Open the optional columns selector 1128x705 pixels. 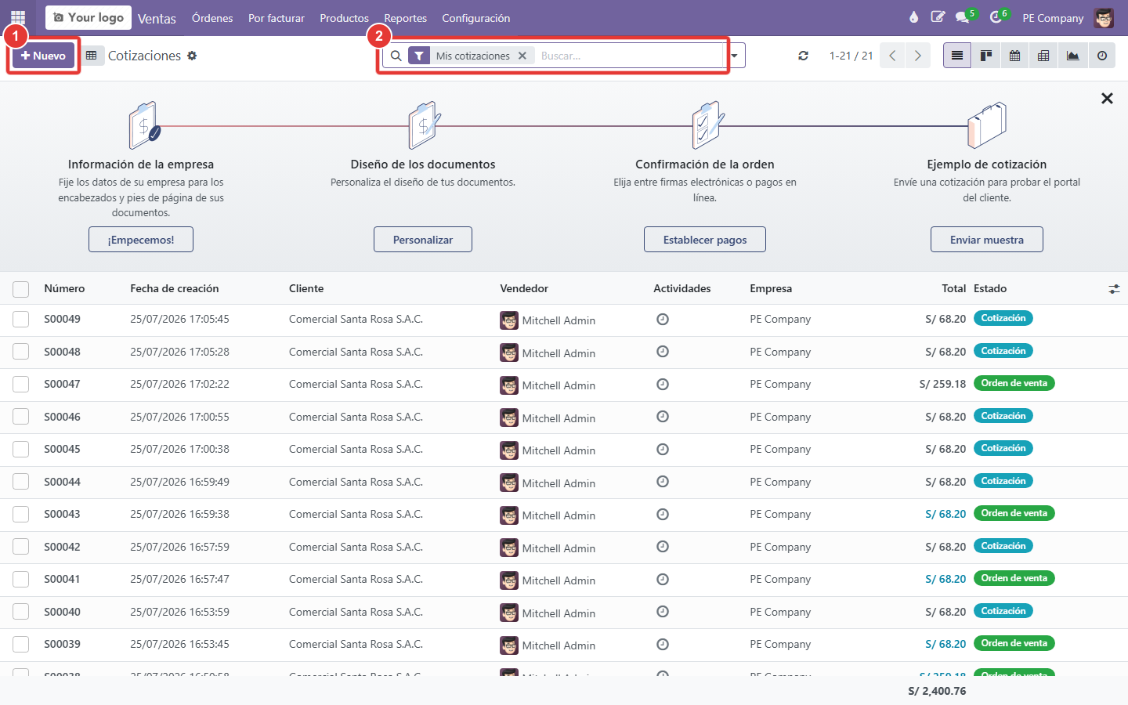click(1114, 289)
